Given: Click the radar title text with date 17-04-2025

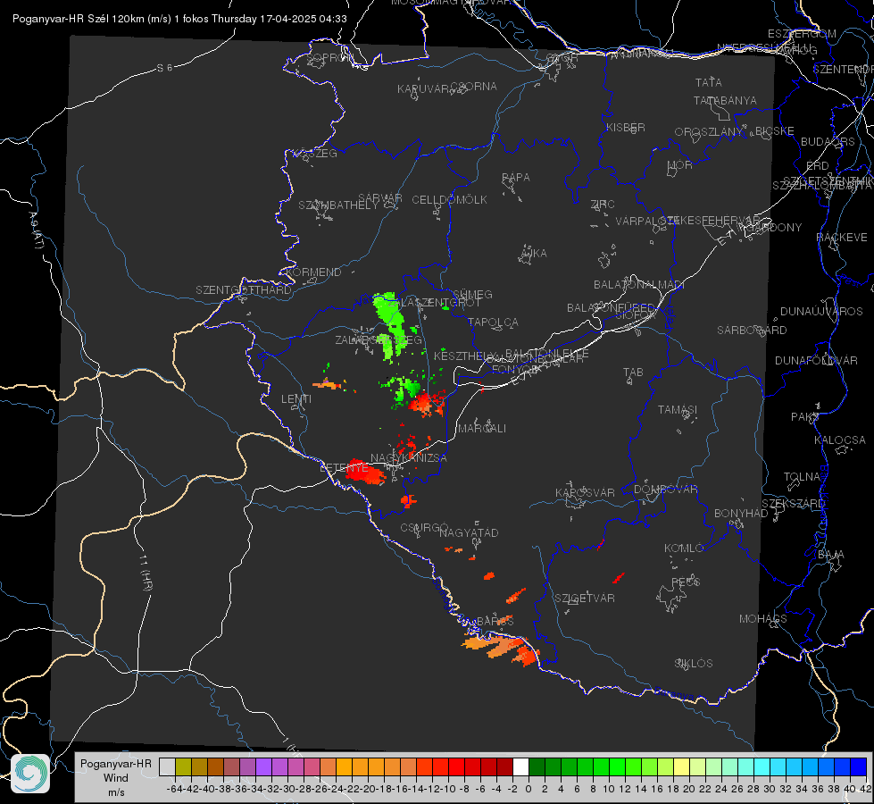Looking at the screenshot, I should pos(179,19).
